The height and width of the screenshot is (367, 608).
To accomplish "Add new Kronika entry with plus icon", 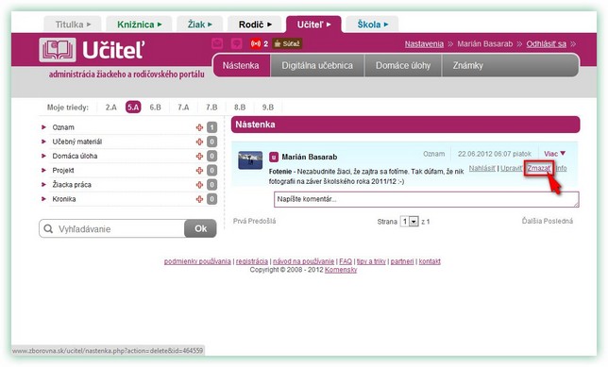I will (x=199, y=199).
